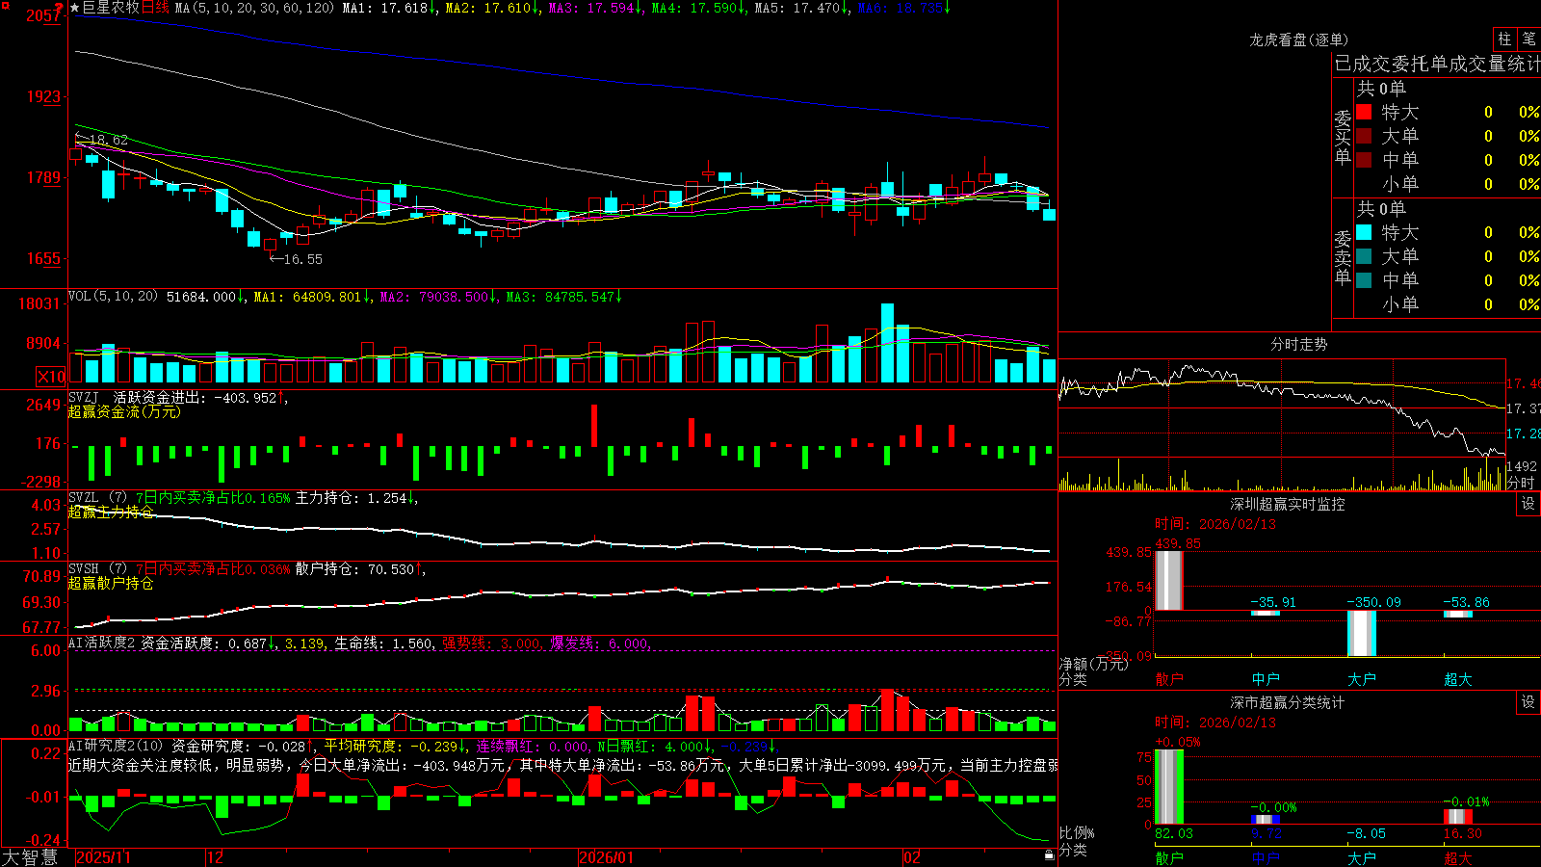
Task: Select 散户 in 分类统计 chart
Action: tap(1169, 857)
